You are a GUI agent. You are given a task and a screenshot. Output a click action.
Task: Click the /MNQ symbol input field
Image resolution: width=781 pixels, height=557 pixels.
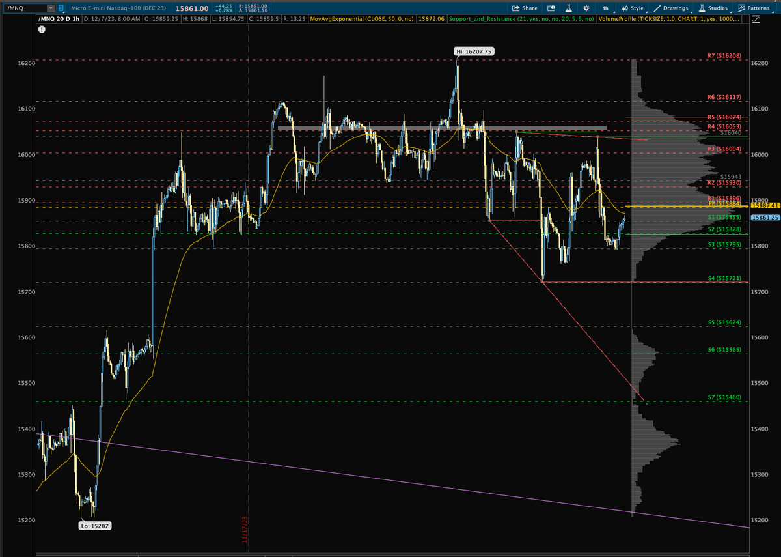point(25,8)
